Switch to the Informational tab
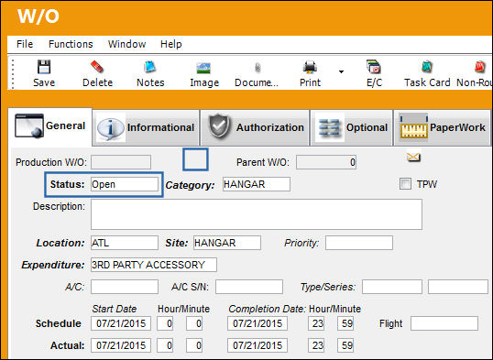This screenshot has width=493, height=360. 146,127
